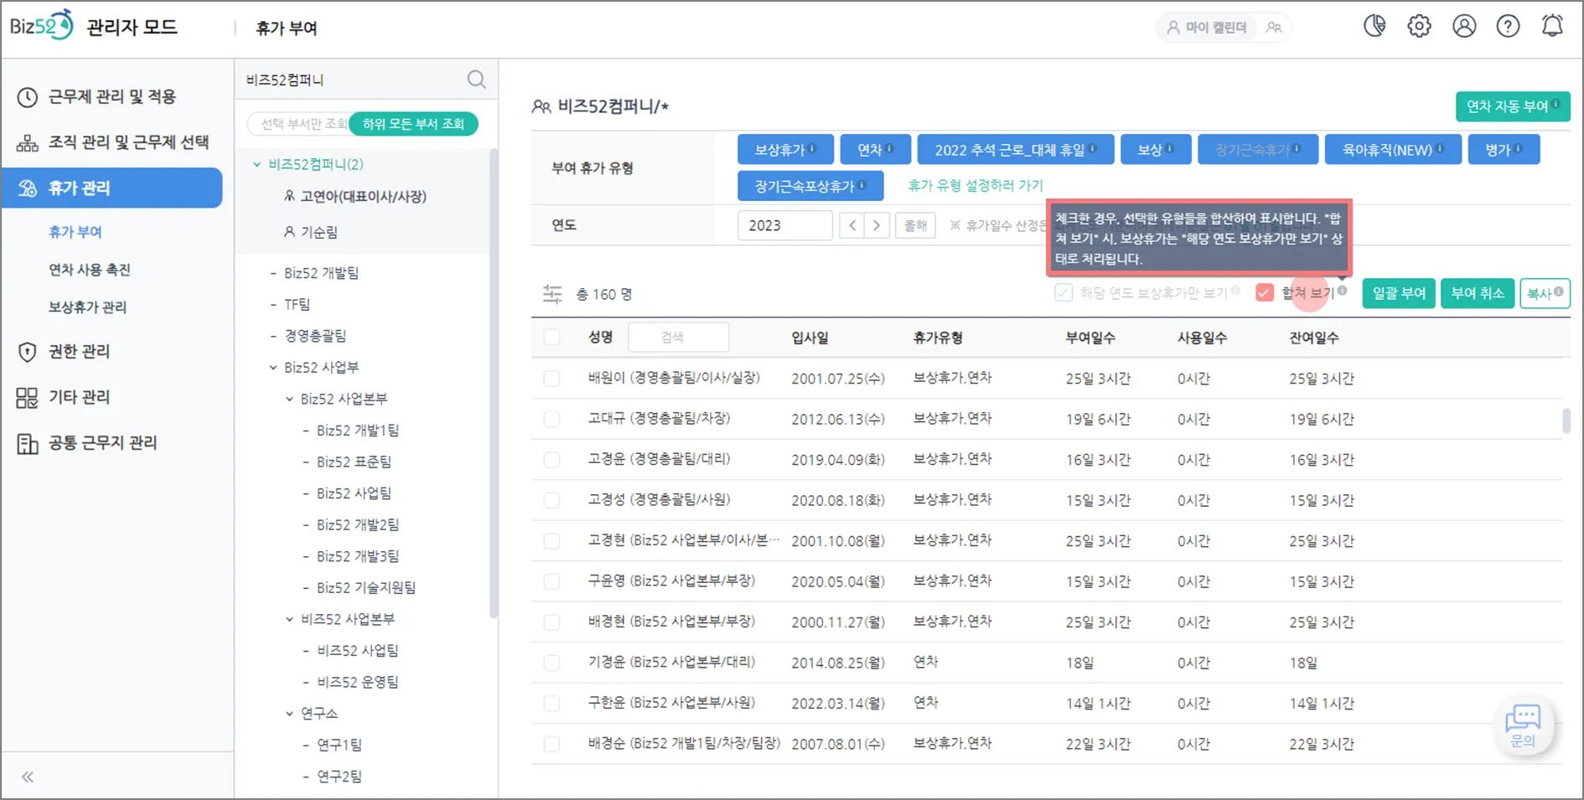The image size is (1584, 800).
Task: Select 경영총괄팀 in department tree
Action: pos(315,336)
